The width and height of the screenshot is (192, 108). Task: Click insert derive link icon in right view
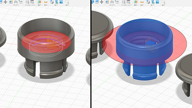tap(148, 2)
